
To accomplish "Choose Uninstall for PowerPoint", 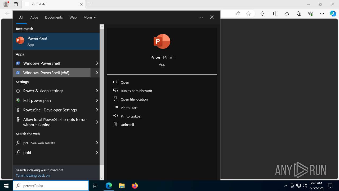I will pos(127,125).
